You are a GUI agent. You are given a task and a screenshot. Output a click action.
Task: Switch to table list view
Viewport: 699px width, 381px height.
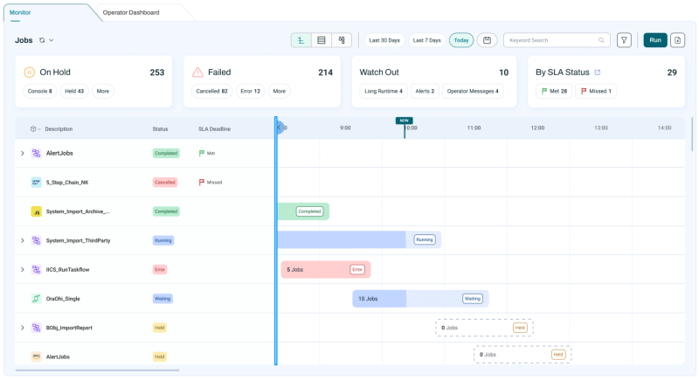tap(322, 40)
